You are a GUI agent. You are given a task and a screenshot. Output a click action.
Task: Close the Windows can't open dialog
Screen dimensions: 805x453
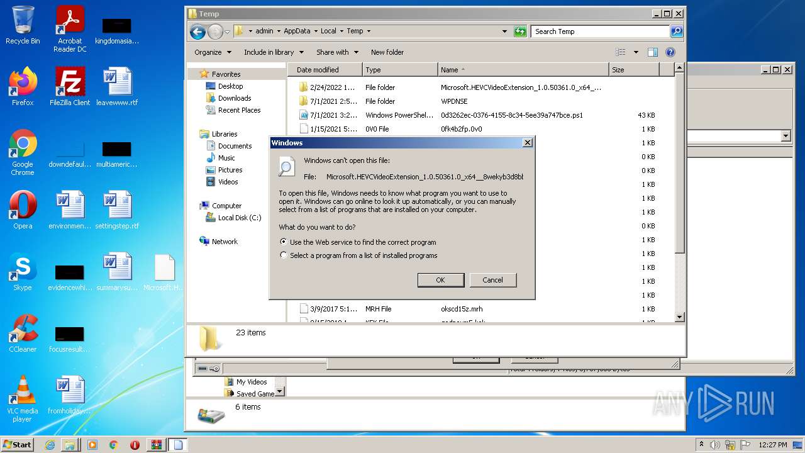click(528, 143)
